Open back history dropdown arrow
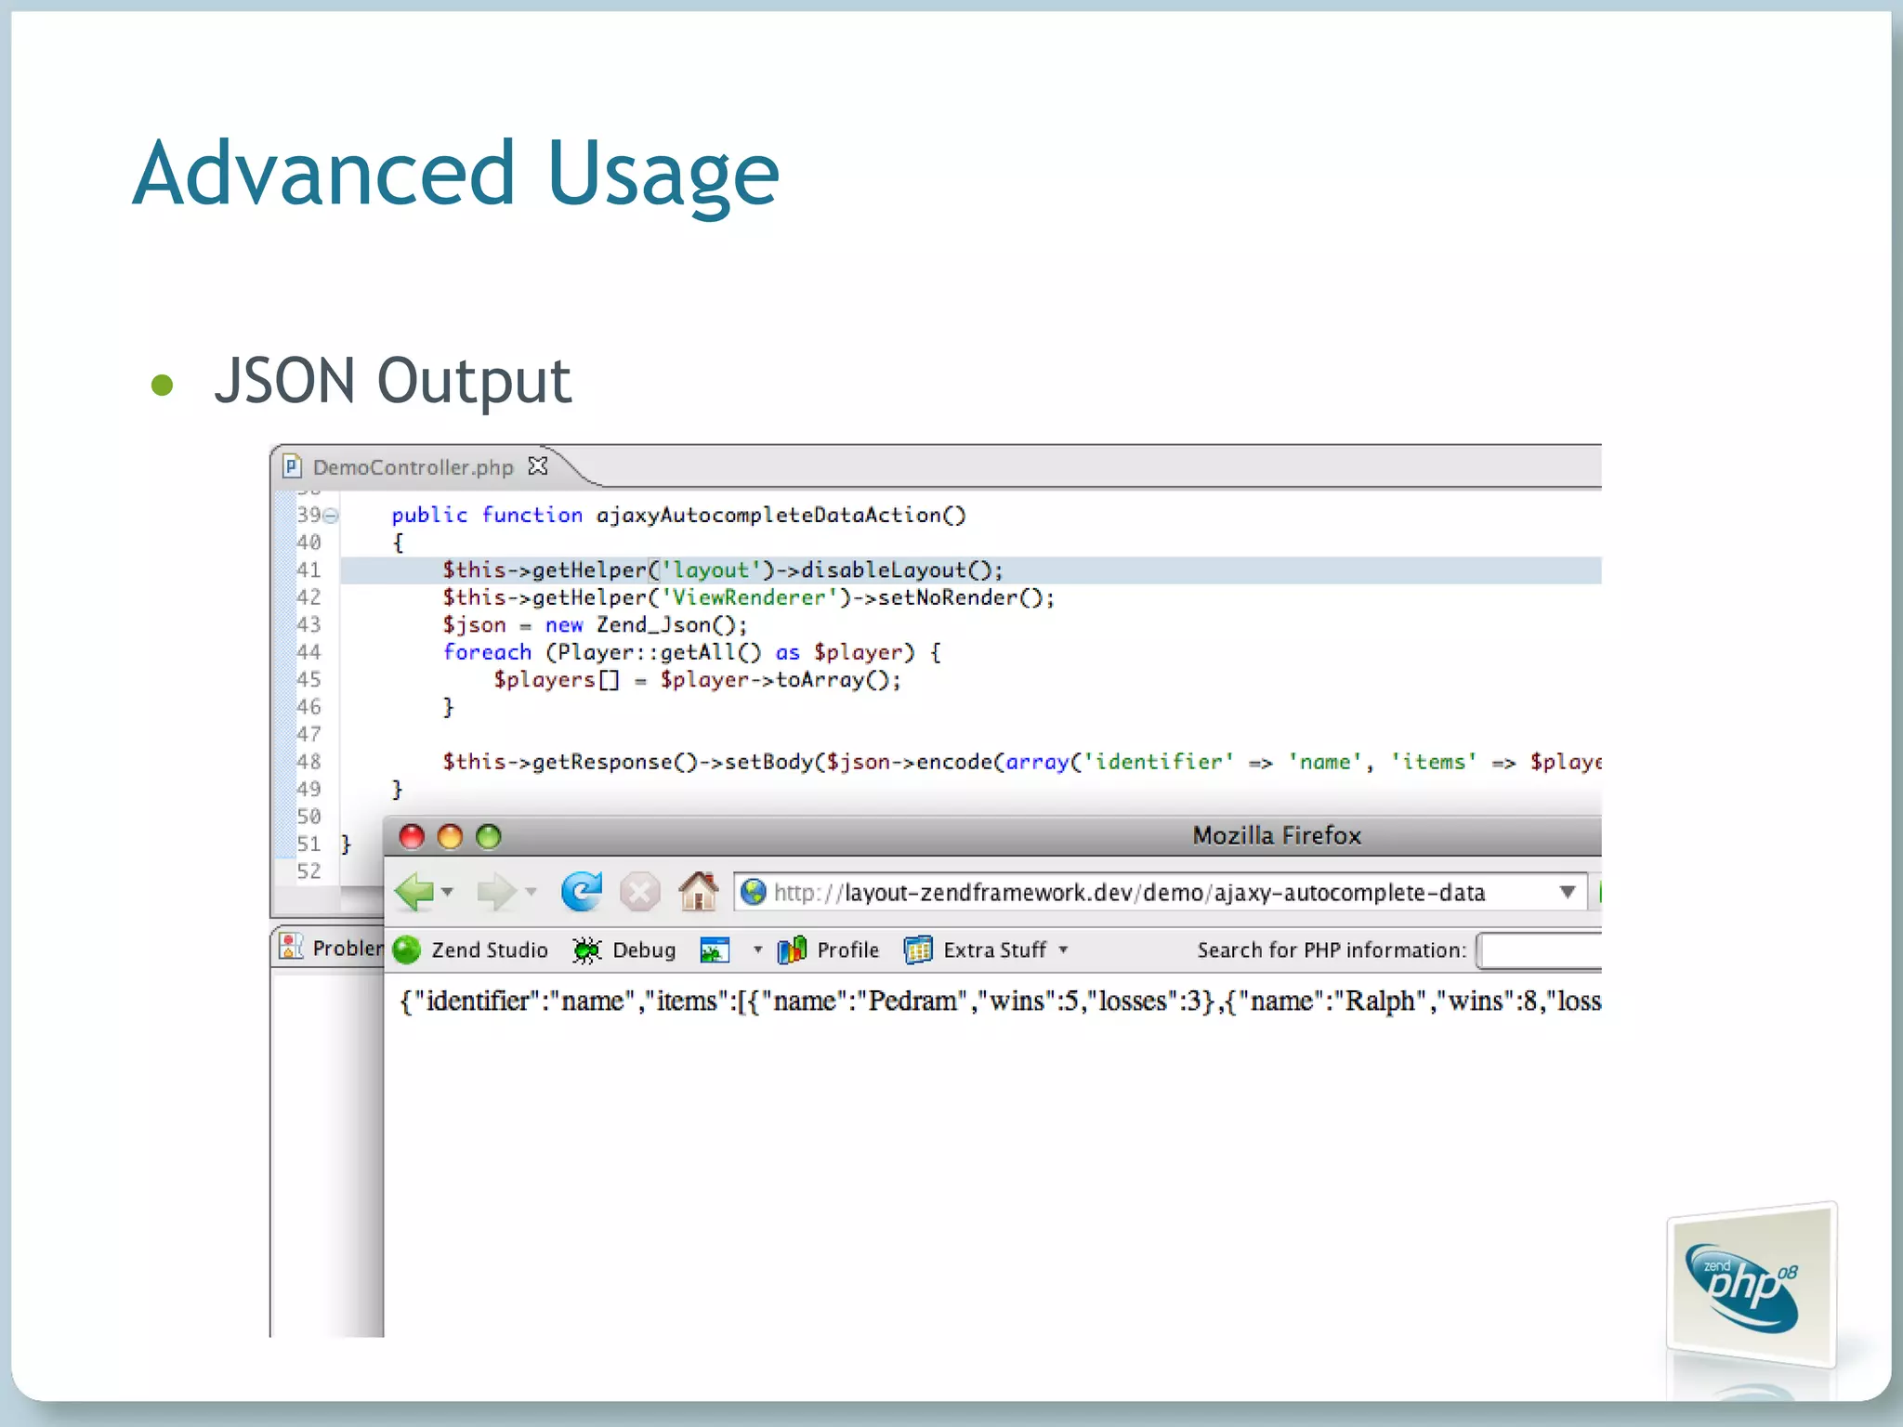Screen dimensions: 1903x1427 (448, 892)
